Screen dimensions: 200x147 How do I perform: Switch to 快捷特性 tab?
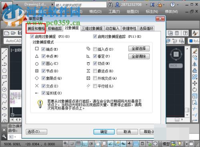pos(129,28)
